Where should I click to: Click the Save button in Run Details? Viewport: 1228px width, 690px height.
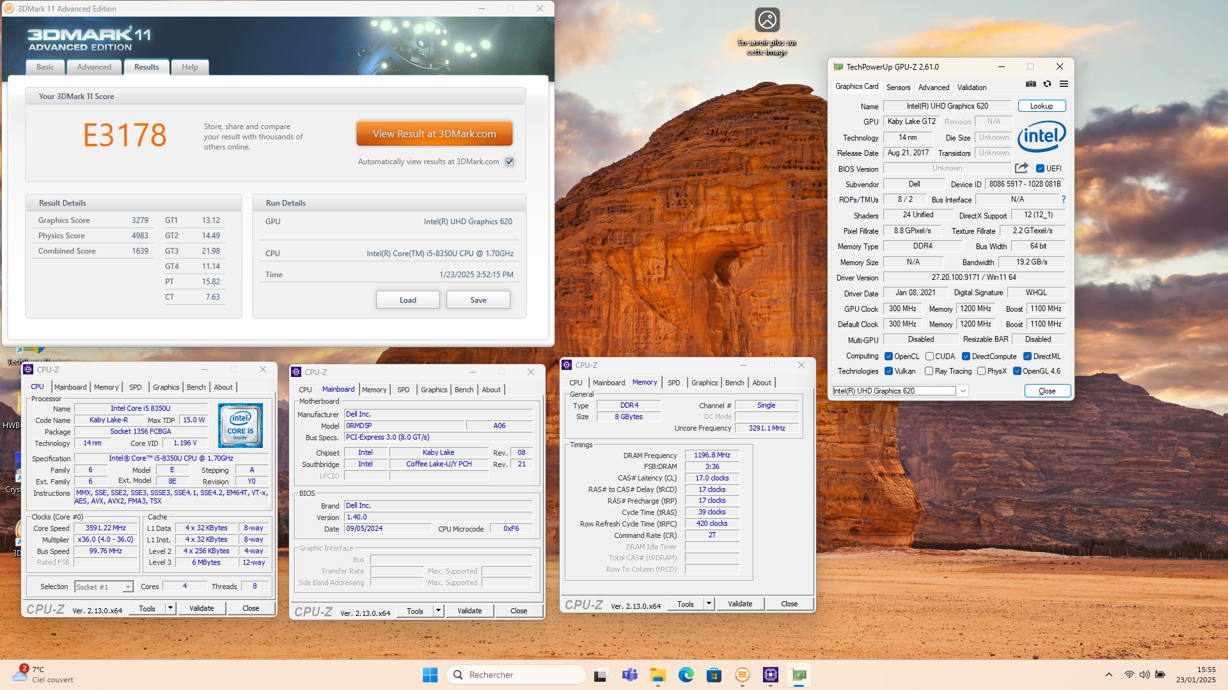tap(478, 300)
